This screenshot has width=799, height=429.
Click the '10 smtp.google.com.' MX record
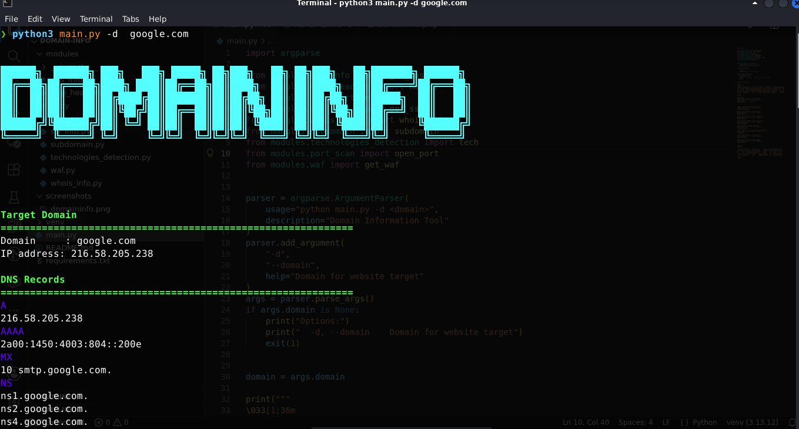(x=56, y=370)
